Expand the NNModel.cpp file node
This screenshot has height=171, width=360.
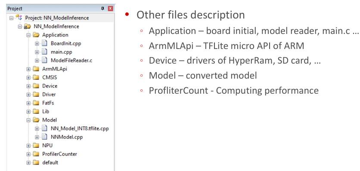pyautogui.click(x=37, y=137)
